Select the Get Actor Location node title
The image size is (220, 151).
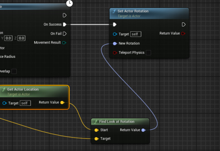point(23,89)
